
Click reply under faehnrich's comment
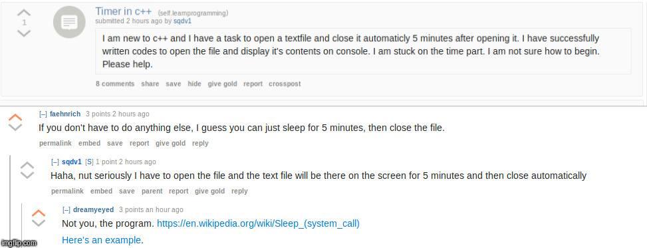coord(200,143)
